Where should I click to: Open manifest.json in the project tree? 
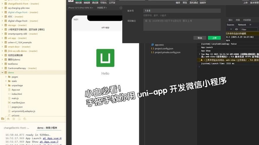point(18,103)
